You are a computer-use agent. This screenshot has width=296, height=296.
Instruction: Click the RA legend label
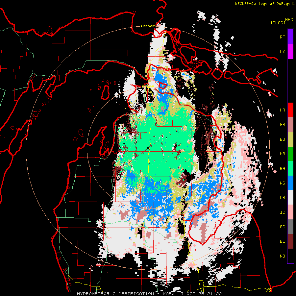[x=282, y=169]
